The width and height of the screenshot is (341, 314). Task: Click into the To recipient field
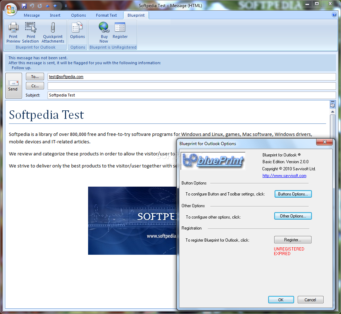coord(191,77)
